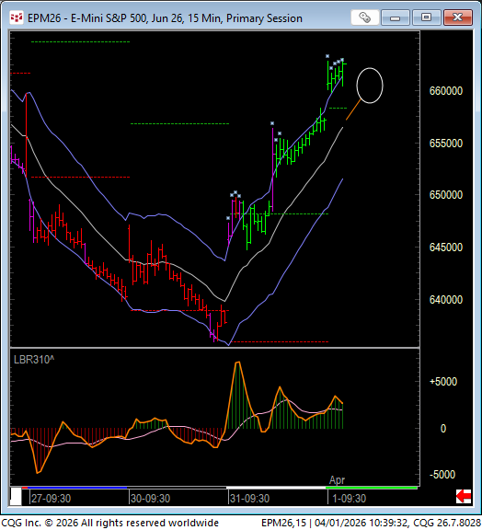Click the blue session bar on time axis
The image size is (482, 530).
77,488
